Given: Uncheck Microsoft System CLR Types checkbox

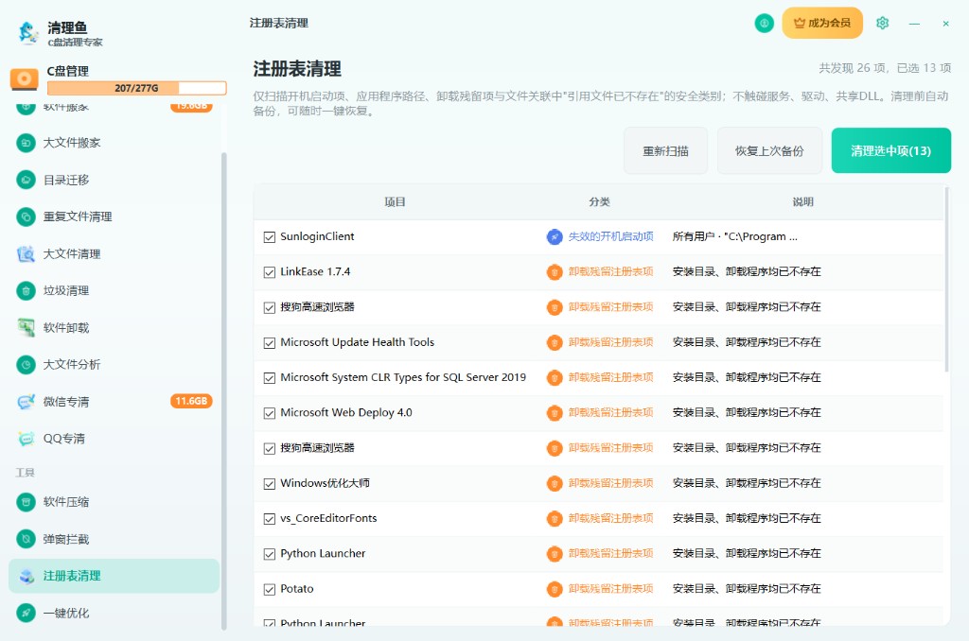Looking at the screenshot, I should (270, 378).
